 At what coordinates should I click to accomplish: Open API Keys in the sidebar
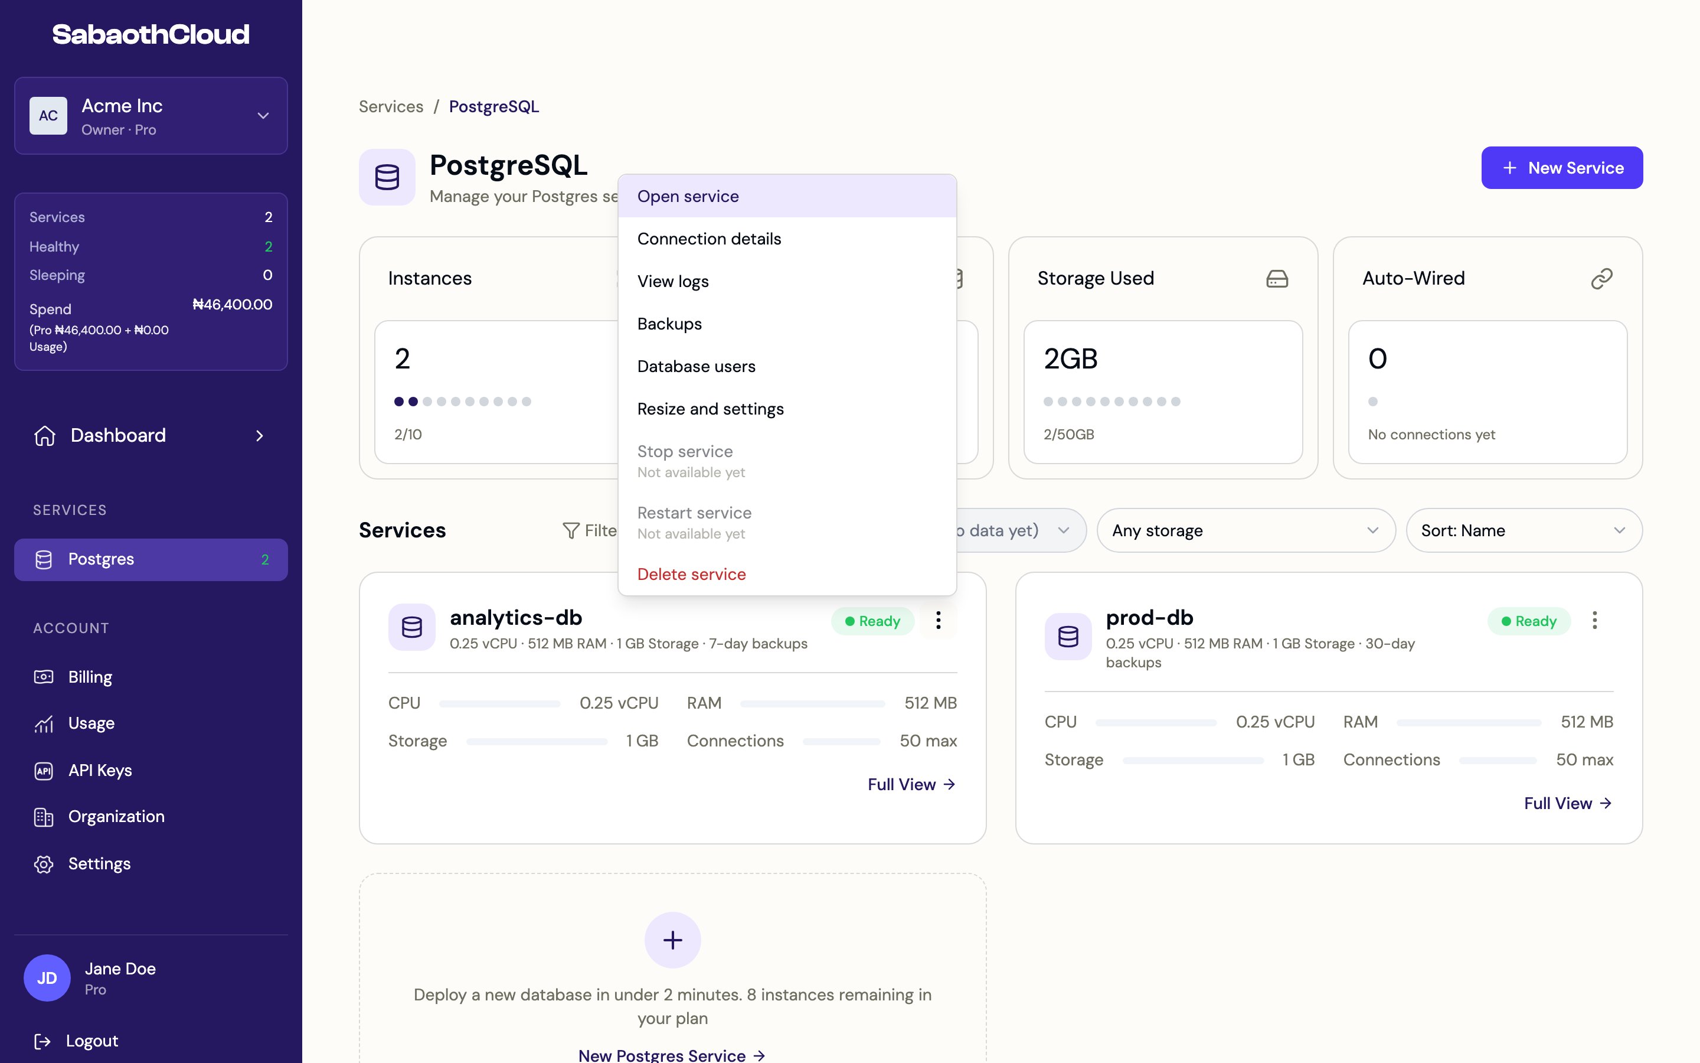click(x=151, y=771)
